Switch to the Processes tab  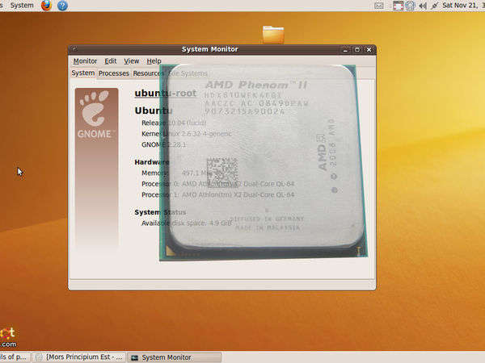[114, 73]
